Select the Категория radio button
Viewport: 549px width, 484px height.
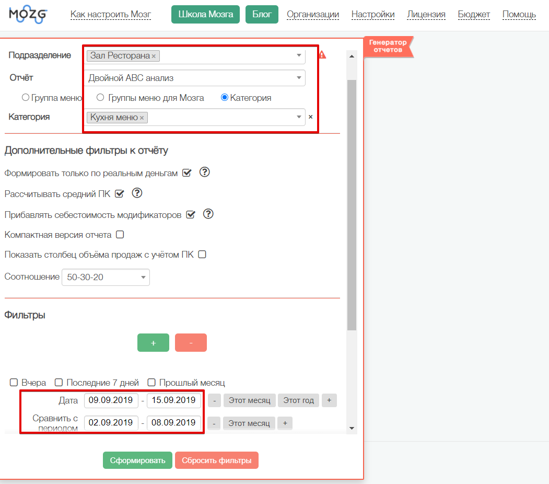click(225, 98)
